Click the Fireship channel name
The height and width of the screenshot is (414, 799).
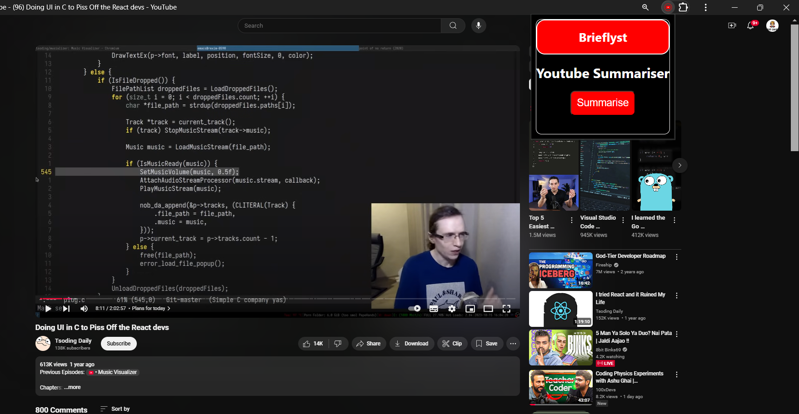604,265
